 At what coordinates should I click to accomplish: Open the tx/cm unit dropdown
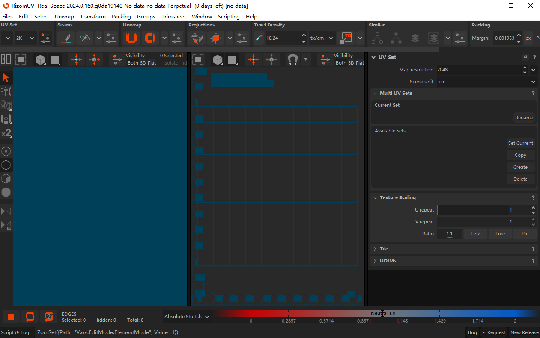322,38
